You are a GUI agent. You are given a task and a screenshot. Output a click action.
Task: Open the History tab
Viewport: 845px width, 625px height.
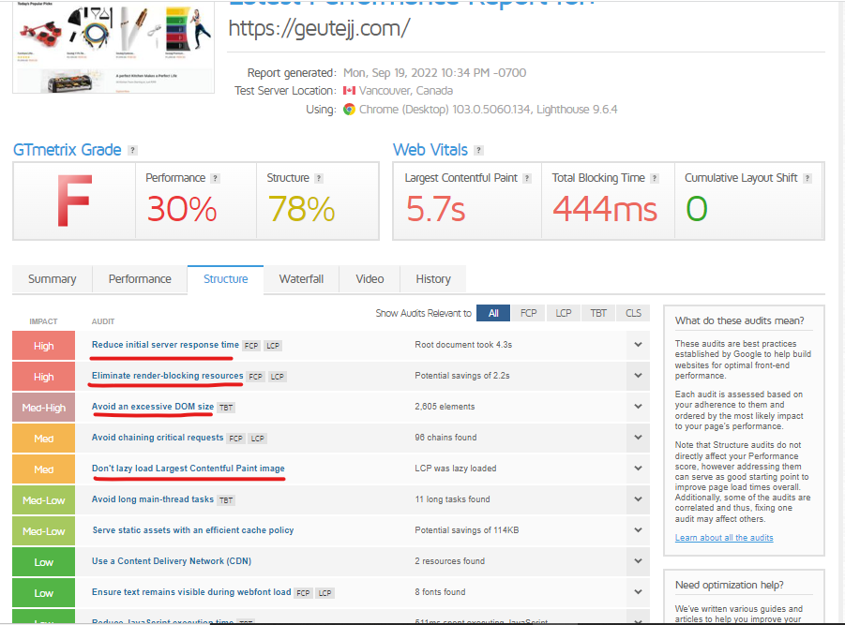pos(433,279)
